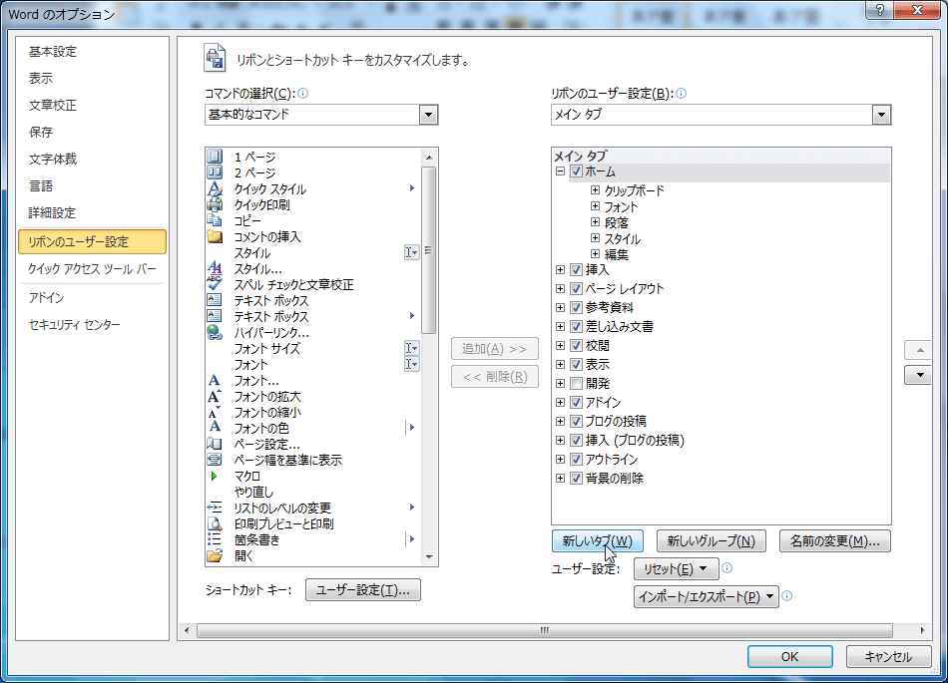Open 詳細設定 options category
This screenshot has width=948, height=683.
coord(92,212)
